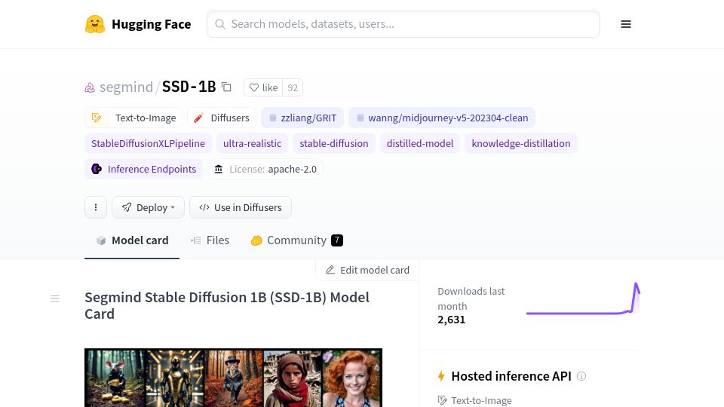The image size is (724, 407).
Task: Click the segmind organization name link
Action: pos(126,87)
